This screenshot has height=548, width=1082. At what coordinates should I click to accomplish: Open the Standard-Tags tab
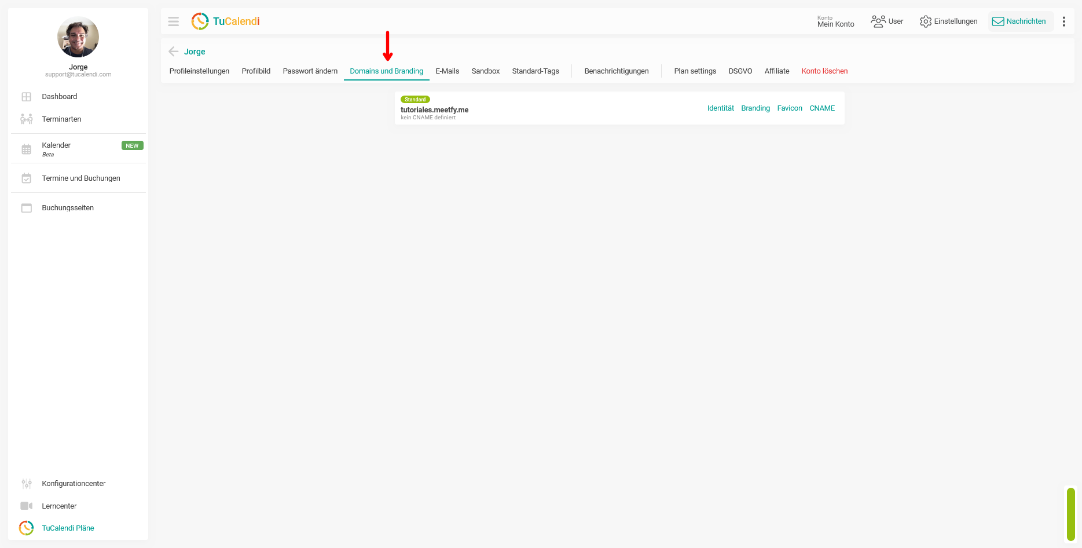[536, 71]
